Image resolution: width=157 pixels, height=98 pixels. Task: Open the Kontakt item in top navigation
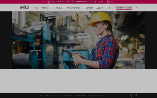(89, 8)
